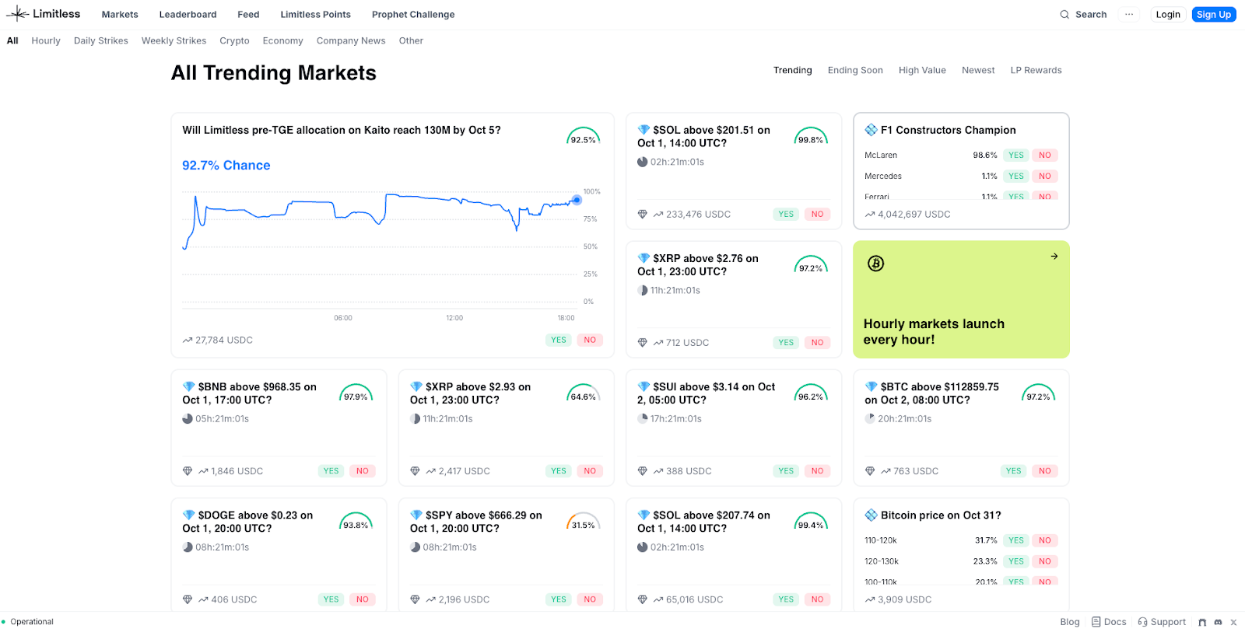This screenshot has height=629, width=1245.
Task: Open the Support headset icon in footer
Action: [x=1142, y=622]
